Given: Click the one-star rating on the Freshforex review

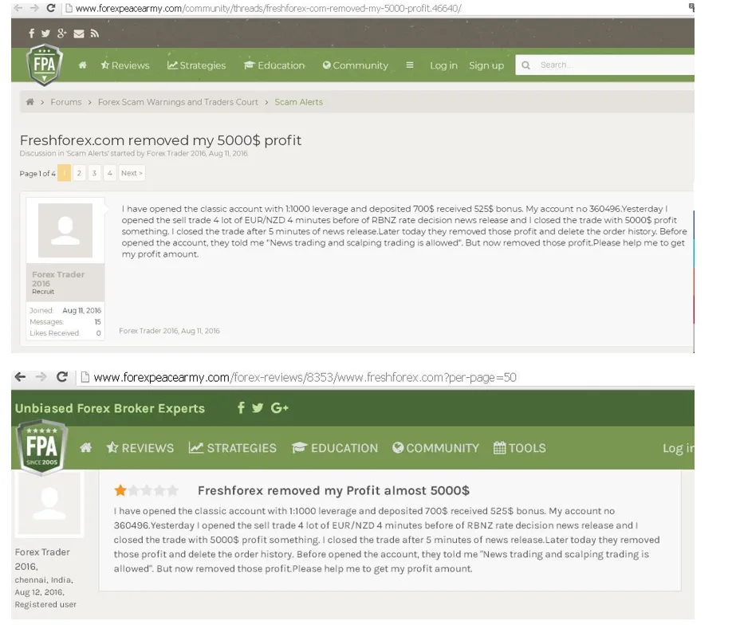Looking at the screenshot, I should [x=120, y=490].
